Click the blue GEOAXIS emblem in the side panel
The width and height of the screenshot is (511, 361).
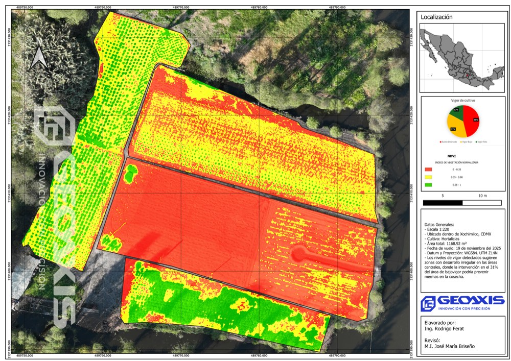(x=428, y=304)
